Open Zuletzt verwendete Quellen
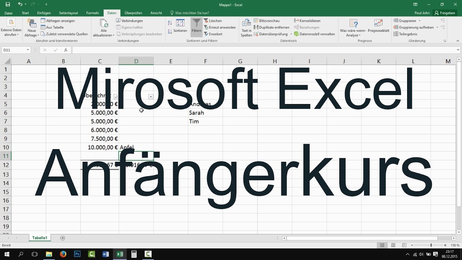This screenshot has width=462, height=260. coord(64,34)
